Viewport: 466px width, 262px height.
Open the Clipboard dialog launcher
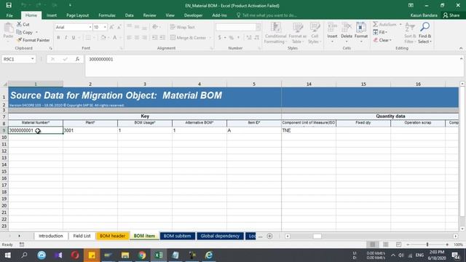tap(50, 48)
